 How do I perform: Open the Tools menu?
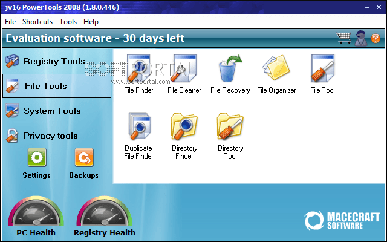tap(68, 22)
